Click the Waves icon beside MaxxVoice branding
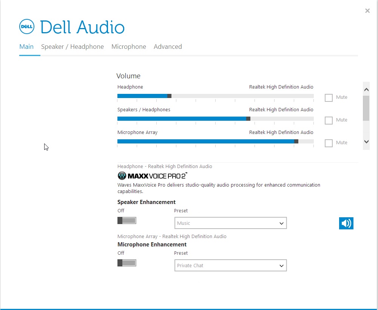Viewport: 378px width, 310px height. (121, 176)
